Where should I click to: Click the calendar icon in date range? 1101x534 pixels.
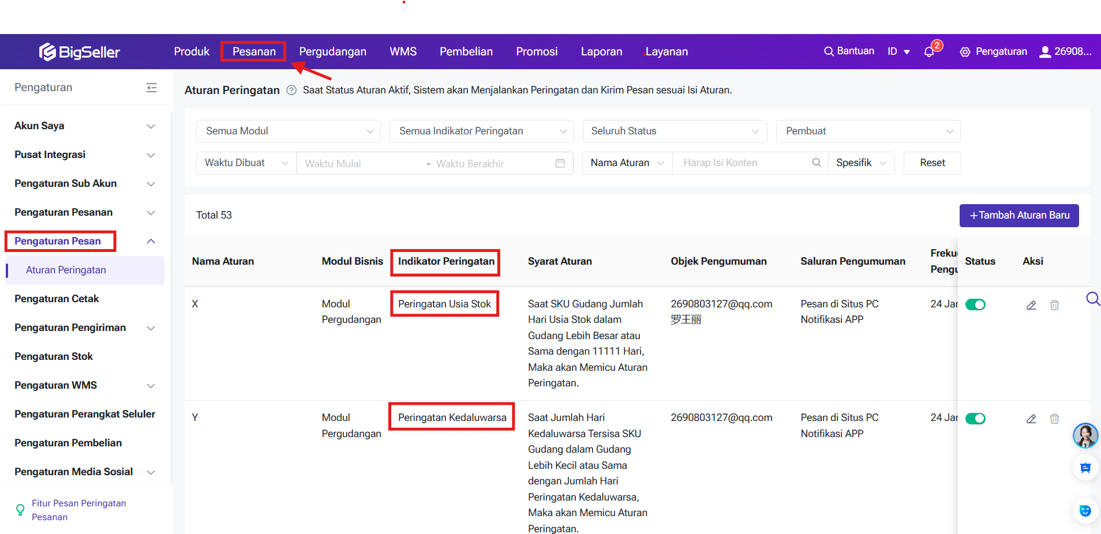(x=560, y=163)
